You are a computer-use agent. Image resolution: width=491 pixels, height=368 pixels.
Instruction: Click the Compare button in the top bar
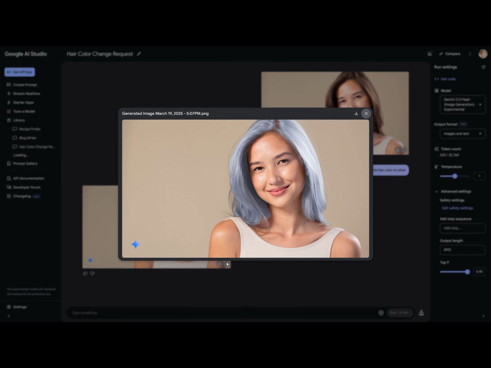click(x=450, y=54)
